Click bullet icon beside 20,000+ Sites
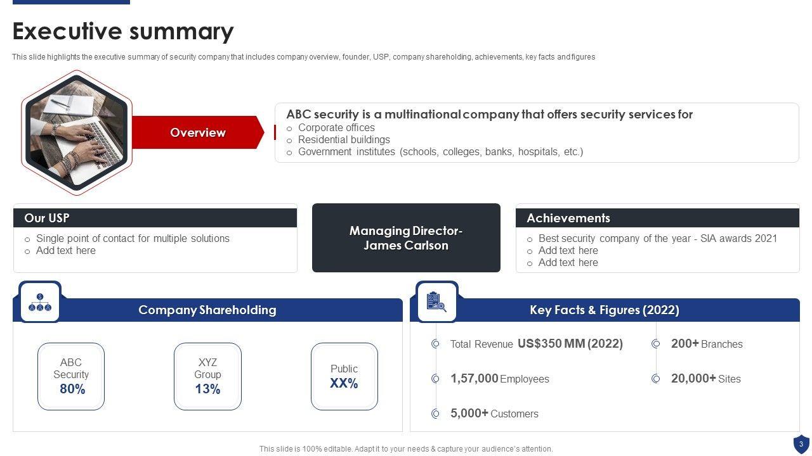This screenshot has width=812, height=456. click(657, 379)
